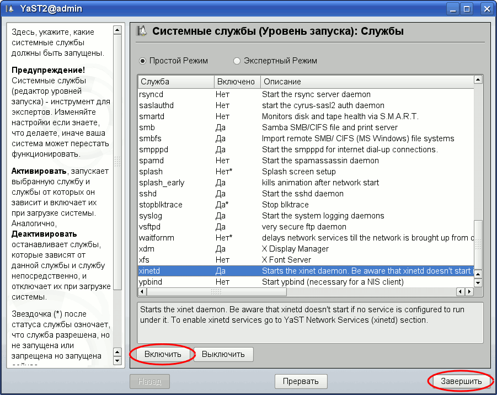Select the stopblktrace service row
497x395 pixels.
coord(306,205)
